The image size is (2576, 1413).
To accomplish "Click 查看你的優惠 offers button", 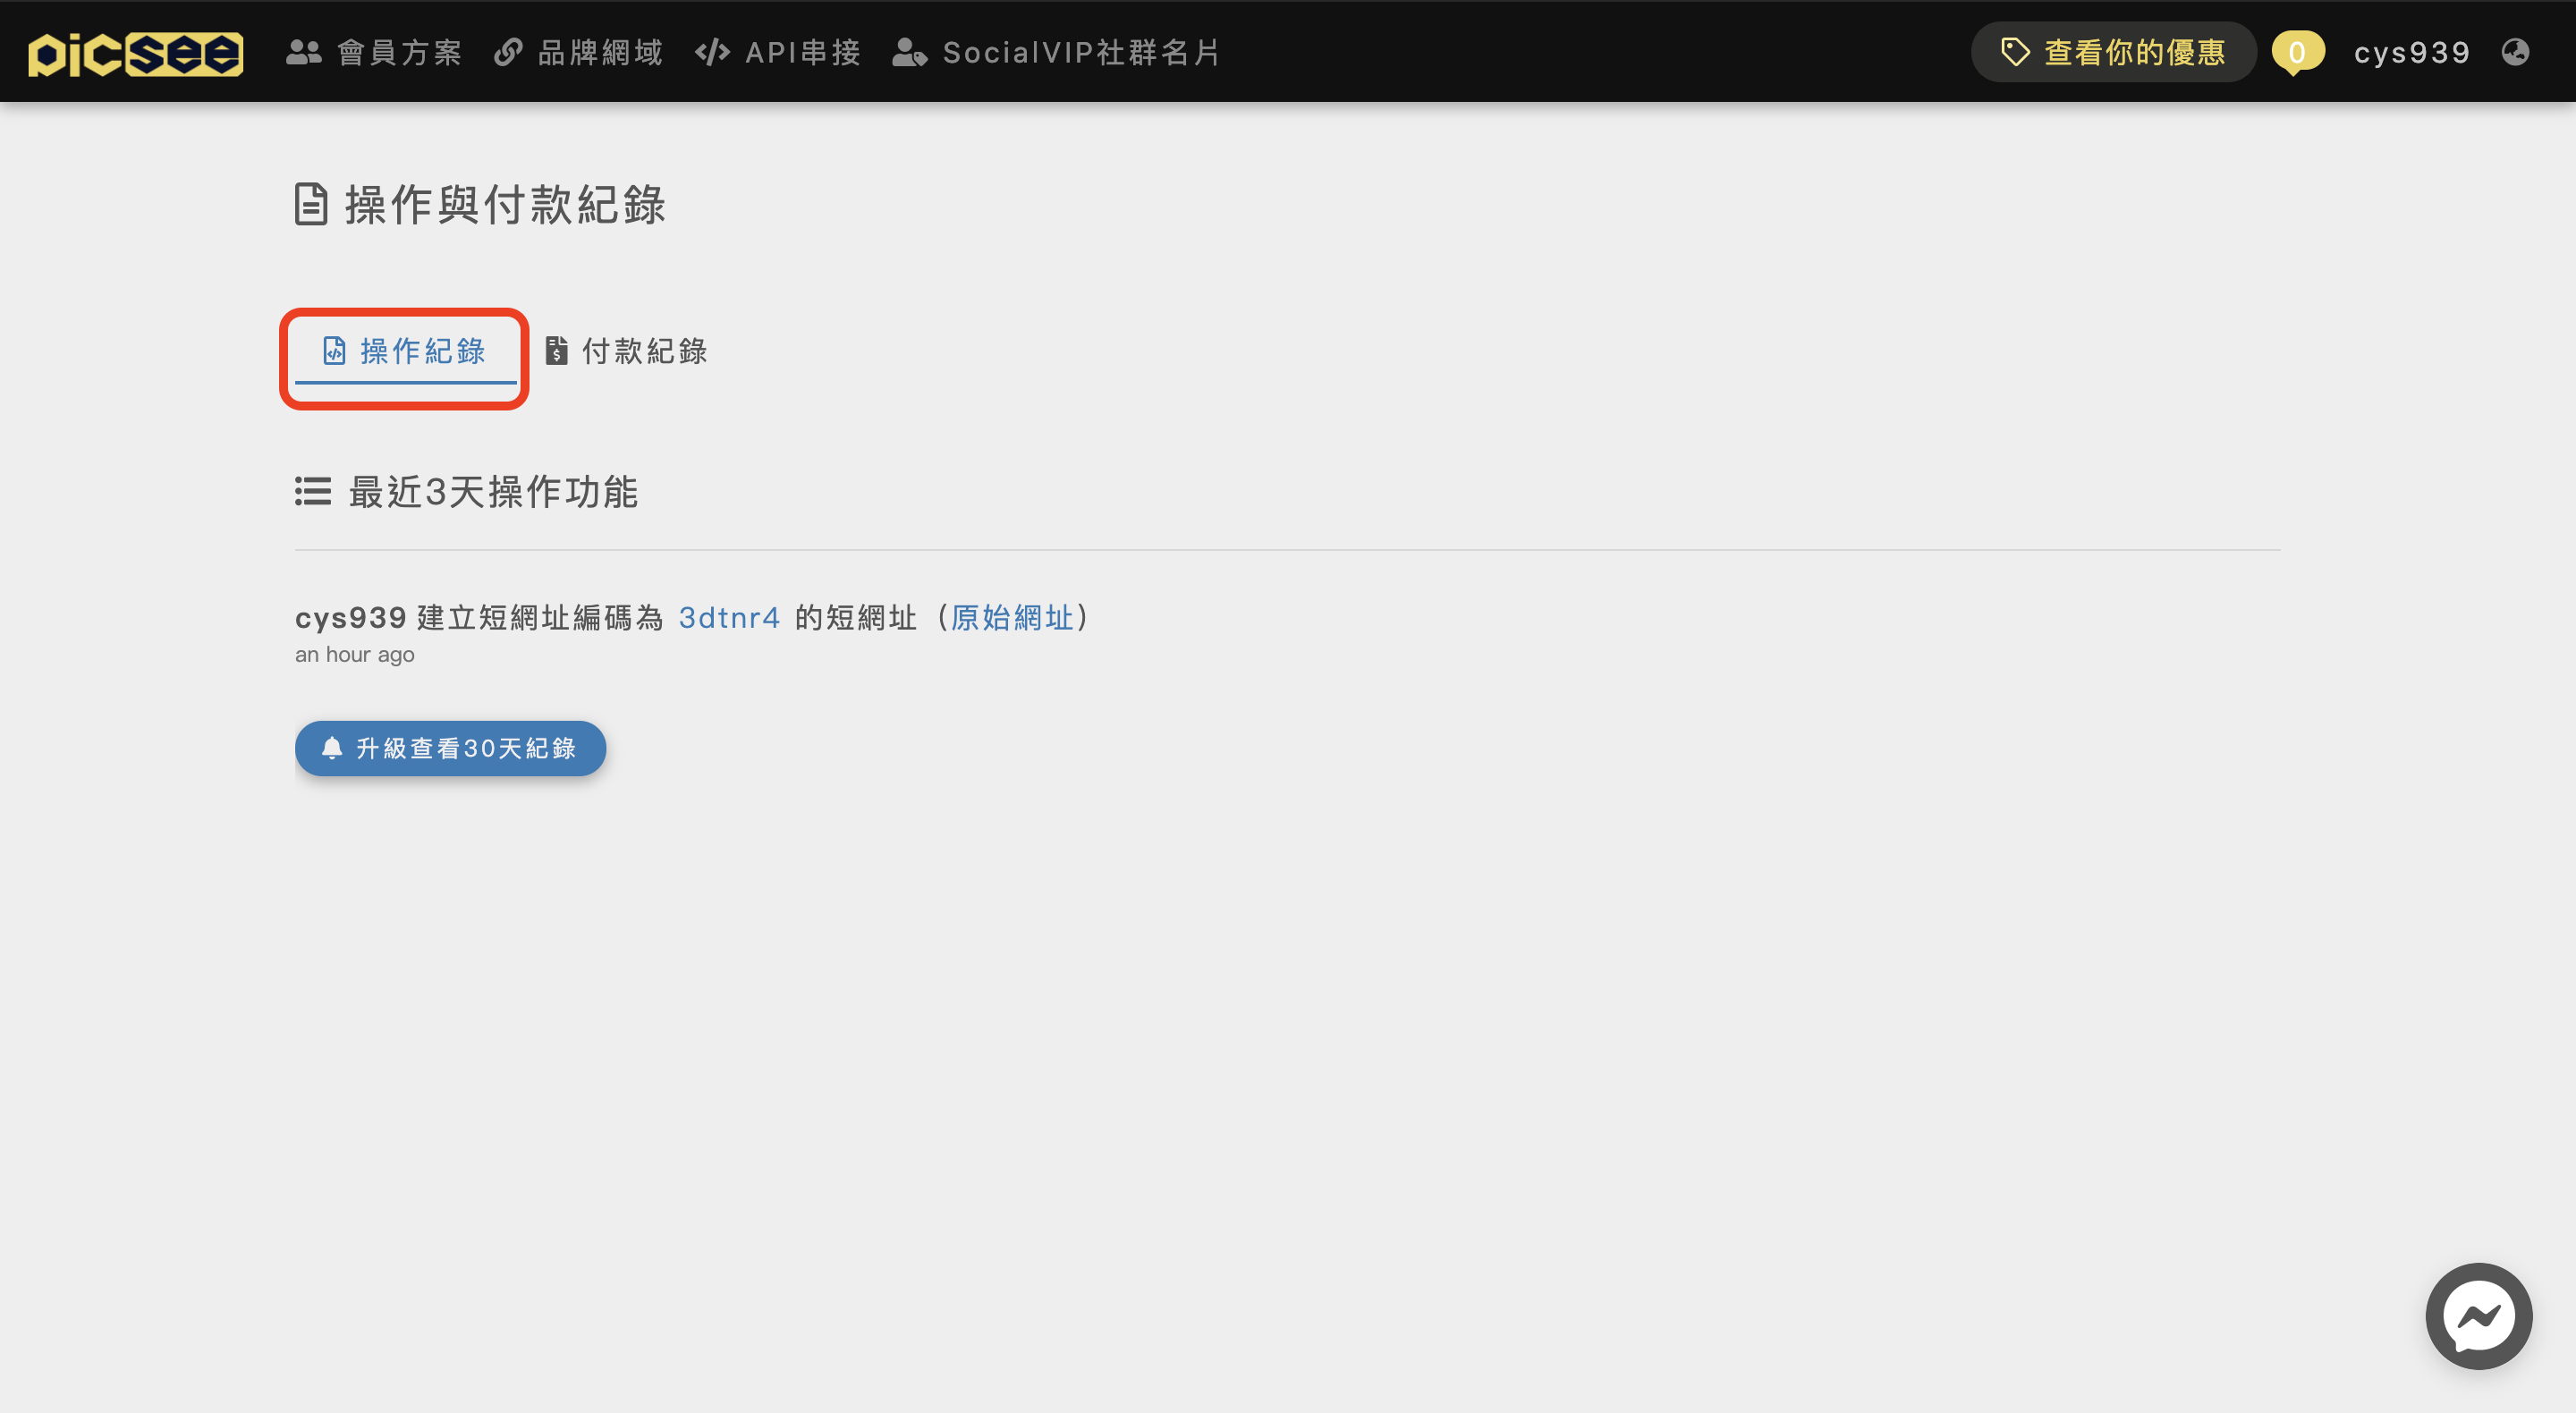I will click(x=2113, y=52).
